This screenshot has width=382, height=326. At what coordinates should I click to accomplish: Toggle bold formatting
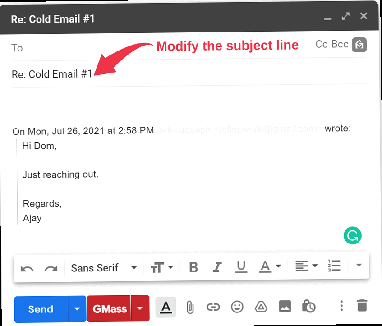pyautogui.click(x=193, y=267)
